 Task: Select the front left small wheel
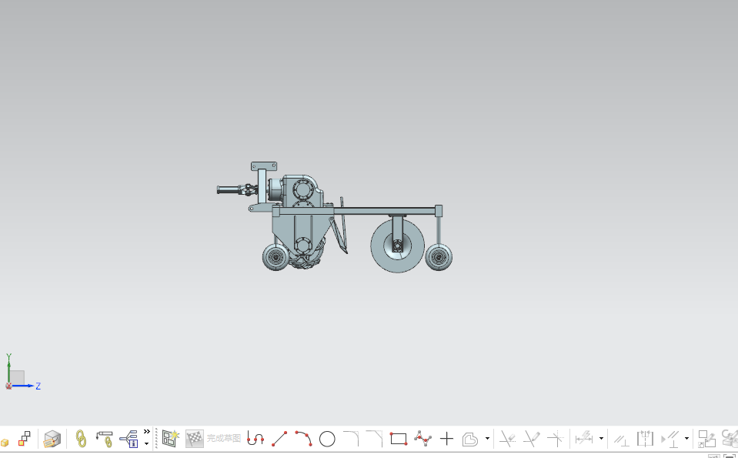point(275,257)
